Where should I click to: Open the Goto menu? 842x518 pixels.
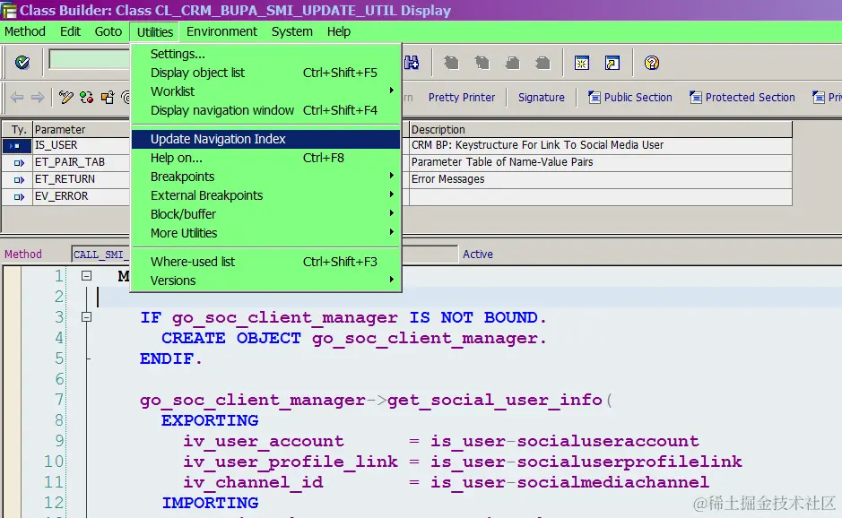(x=109, y=31)
